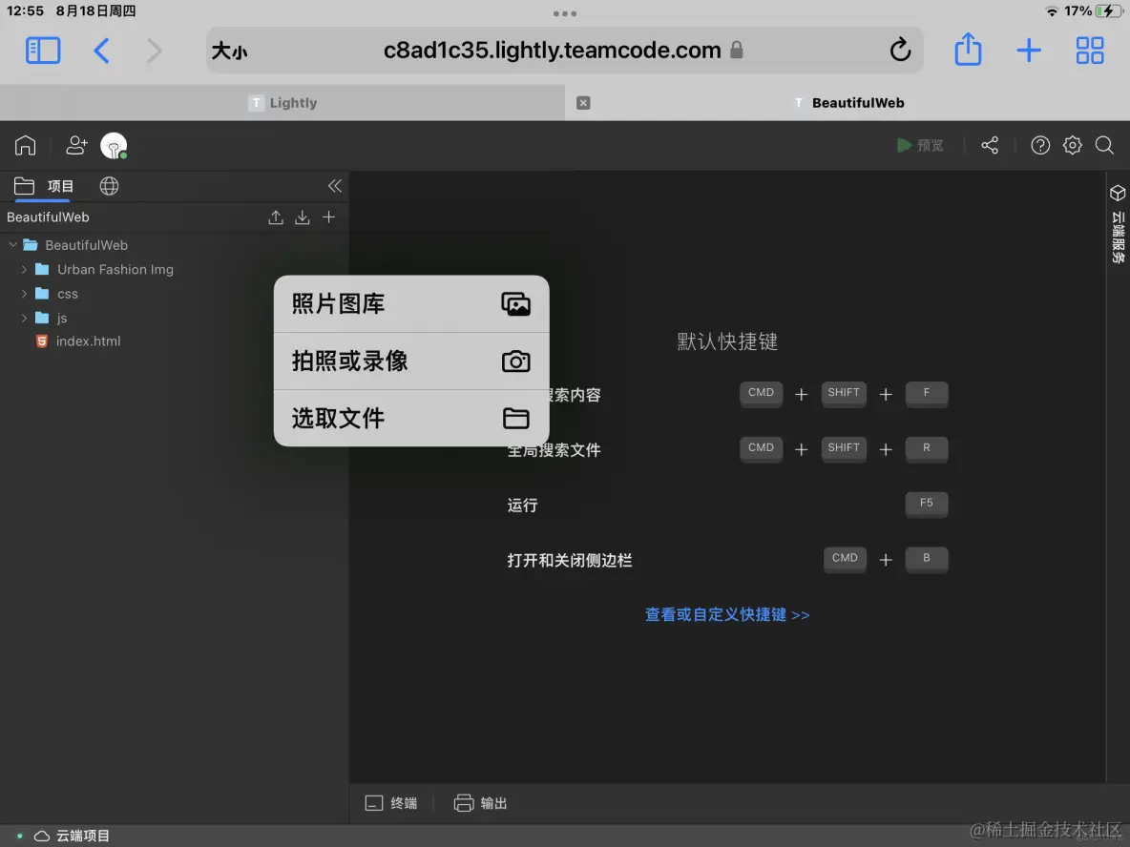1130x847 pixels.
Task: Open the user profile avatar
Action: (x=114, y=145)
